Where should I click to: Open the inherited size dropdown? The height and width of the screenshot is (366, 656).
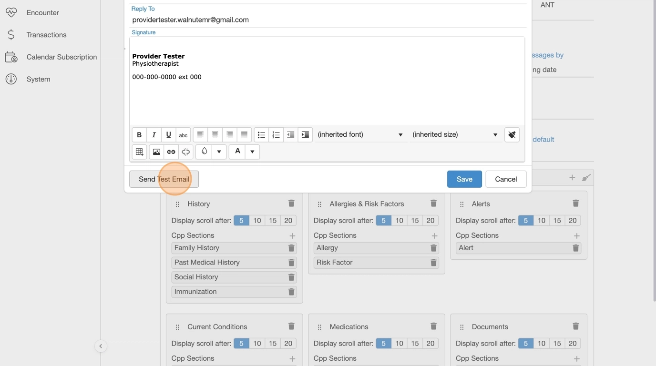tap(455, 135)
